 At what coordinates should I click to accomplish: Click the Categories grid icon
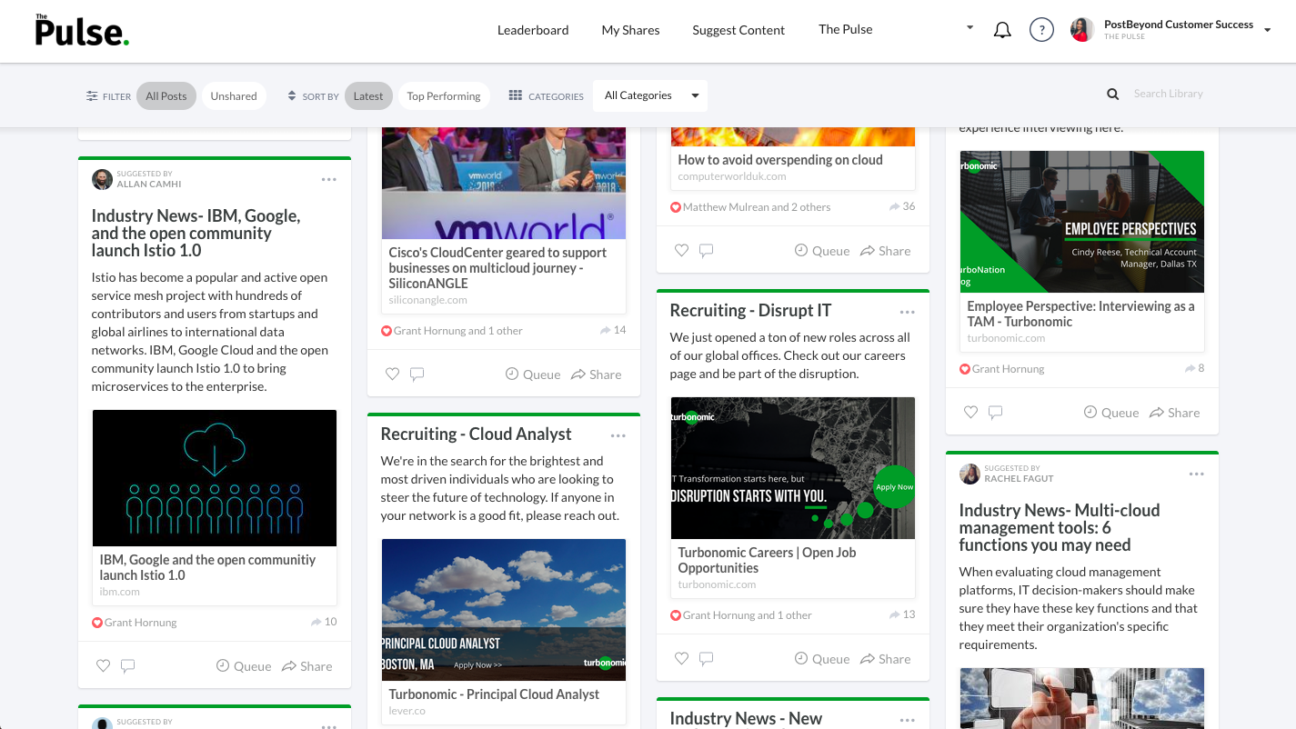point(516,95)
